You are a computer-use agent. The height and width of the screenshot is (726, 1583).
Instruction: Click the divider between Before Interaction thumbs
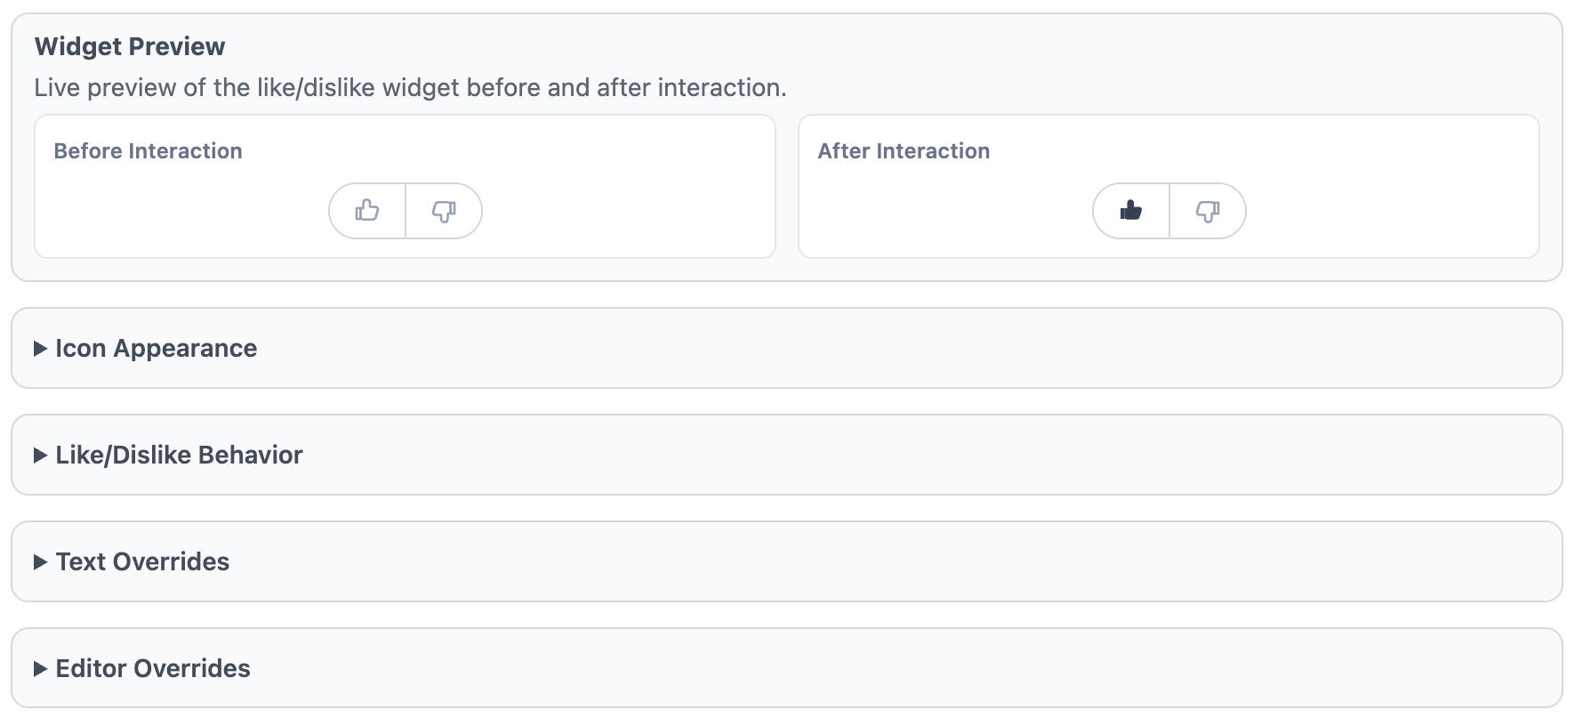(x=406, y=211)
